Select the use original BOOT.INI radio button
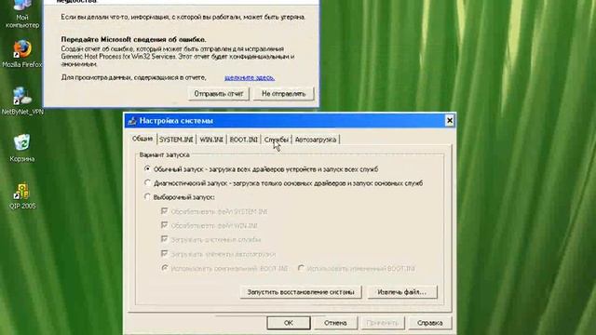 point(165,268)
